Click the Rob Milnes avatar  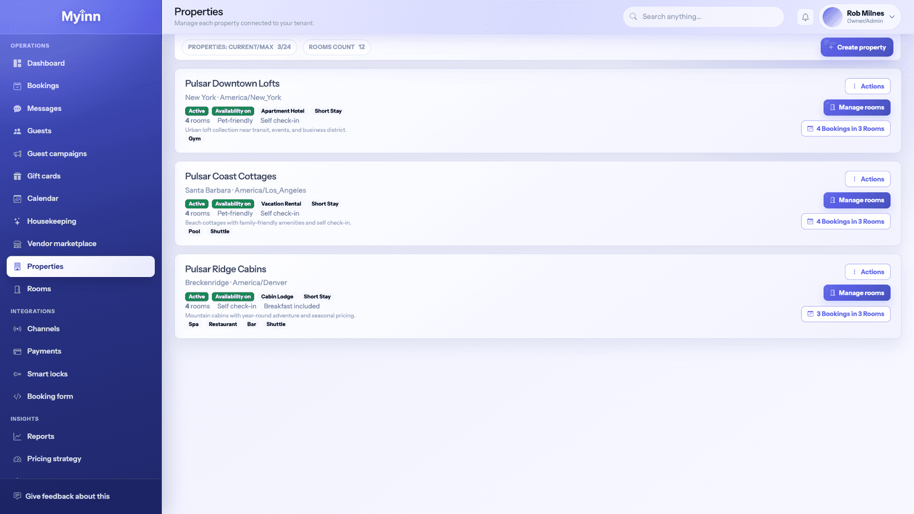[832, 17]
